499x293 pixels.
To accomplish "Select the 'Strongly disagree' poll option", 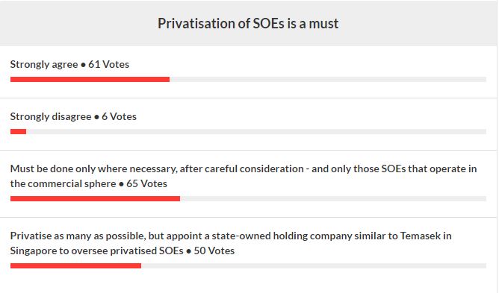I will coord(51,116).
